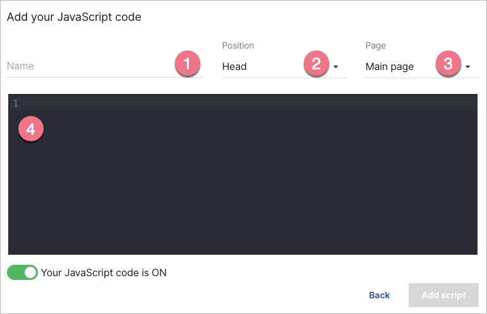The image size is (487, 314).
Task: Go back using the Back link
Action: pyautogui.click(x=379, y=295)
